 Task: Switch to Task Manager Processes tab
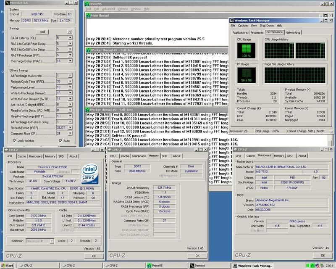pyautogui.click(x=257, y=32)
